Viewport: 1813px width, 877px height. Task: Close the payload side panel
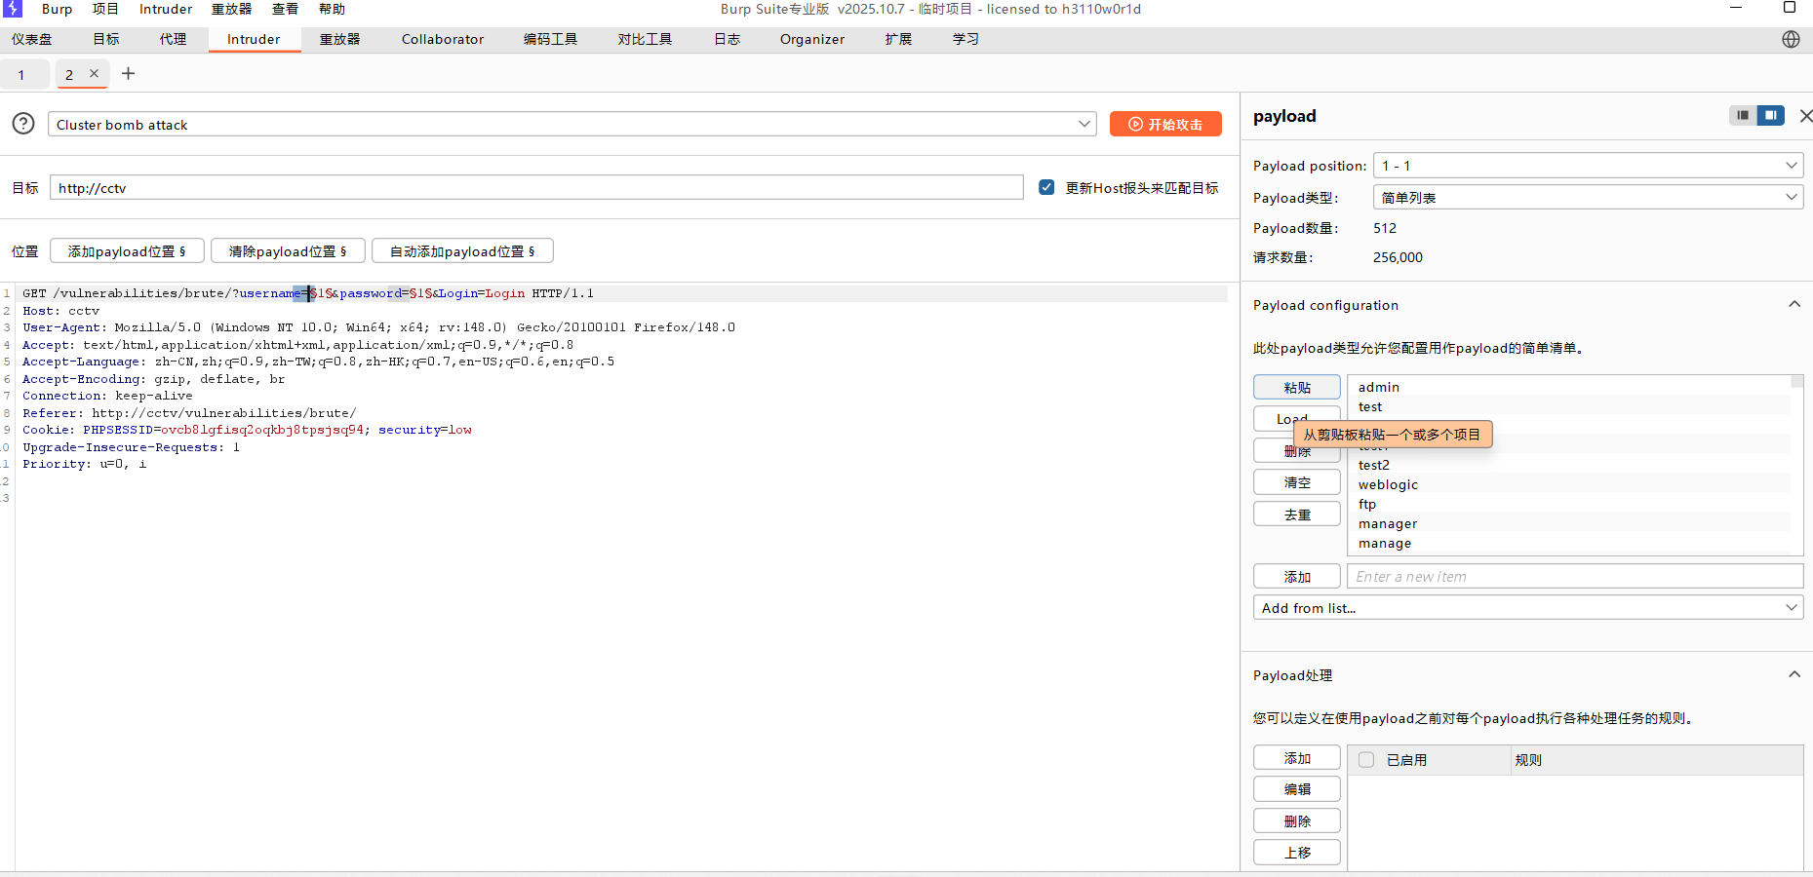(x=1805, y=116)
